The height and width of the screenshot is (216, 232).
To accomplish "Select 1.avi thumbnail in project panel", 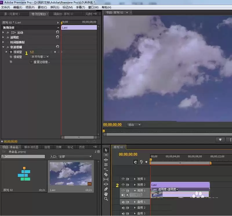I will 71,174.
